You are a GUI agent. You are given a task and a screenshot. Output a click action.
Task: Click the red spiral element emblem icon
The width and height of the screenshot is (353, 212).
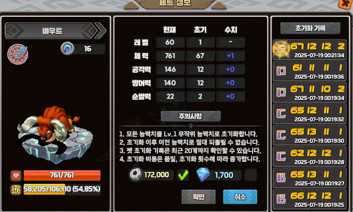click(18, 54)
